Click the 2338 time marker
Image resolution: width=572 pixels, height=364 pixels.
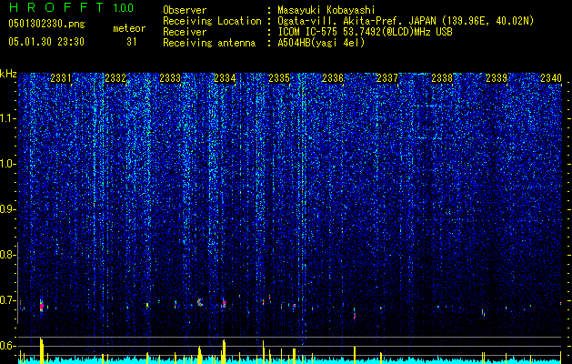click(442, 78)
